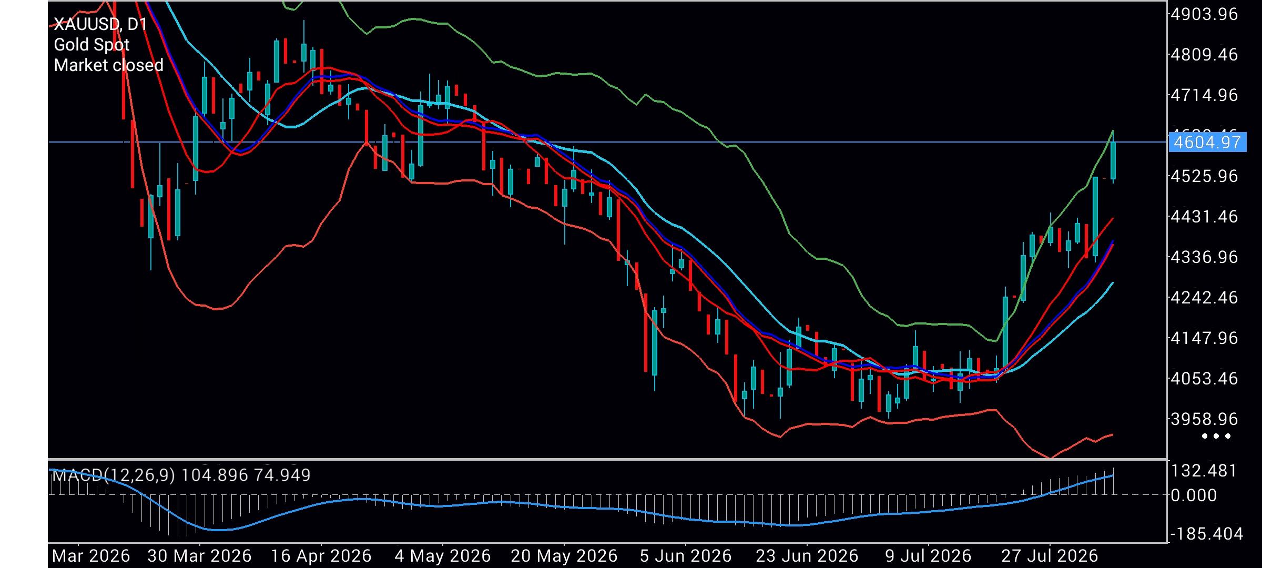Tap the current price tag 4604.97

(x=1207, y=142)
